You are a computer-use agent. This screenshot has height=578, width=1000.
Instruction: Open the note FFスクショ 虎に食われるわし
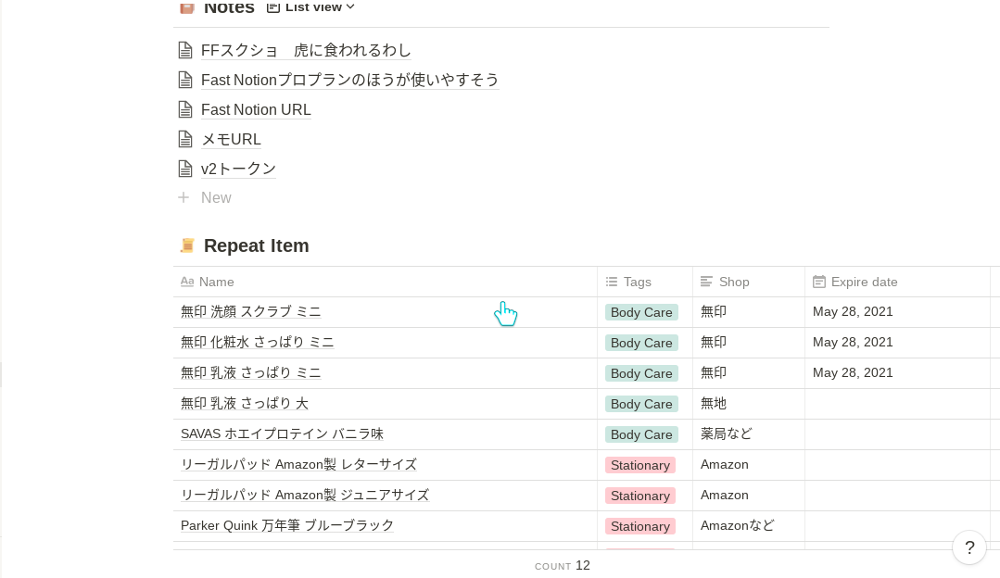[306, 50]
